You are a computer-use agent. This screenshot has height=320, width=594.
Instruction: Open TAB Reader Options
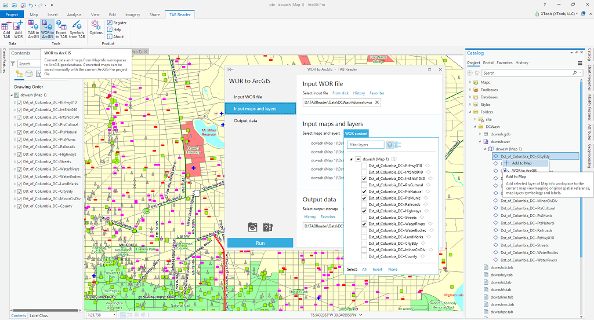[x=96, y=28]
